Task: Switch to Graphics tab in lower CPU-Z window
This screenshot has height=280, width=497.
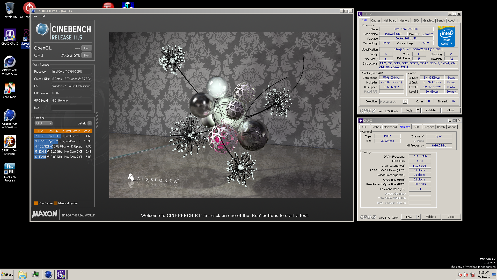Action: click(429, 127)
